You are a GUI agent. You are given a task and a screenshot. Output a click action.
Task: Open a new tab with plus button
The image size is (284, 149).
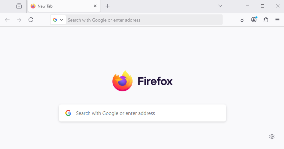(x=108, y=6)
